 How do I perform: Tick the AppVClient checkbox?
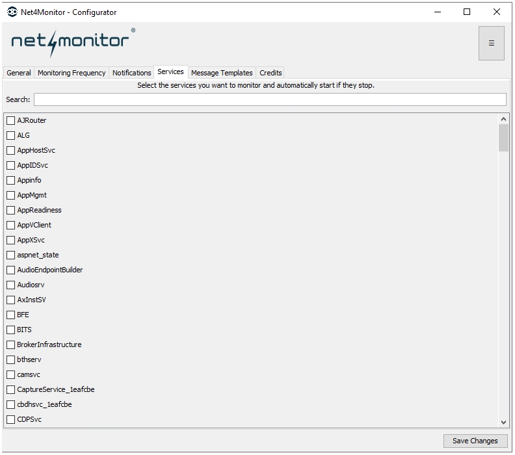pos(11,225)
